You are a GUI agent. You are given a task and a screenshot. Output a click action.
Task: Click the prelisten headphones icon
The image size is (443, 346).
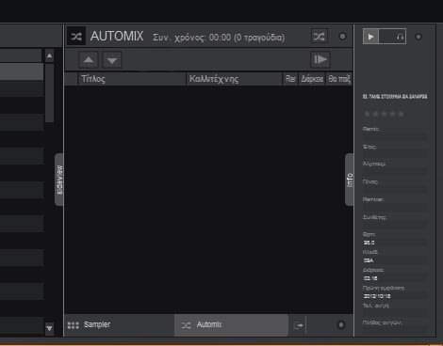coord(400,37)
